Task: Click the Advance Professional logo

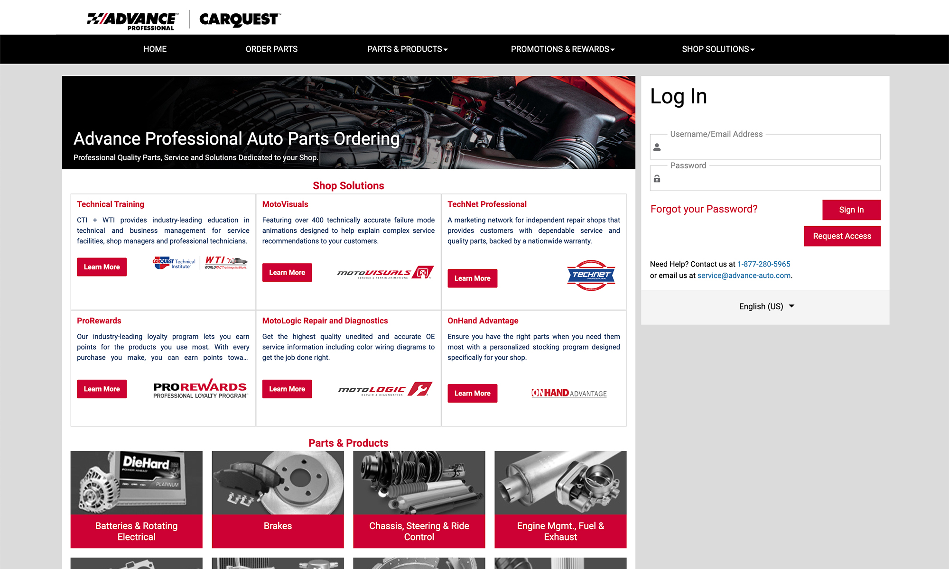Action: pos(132,21)
